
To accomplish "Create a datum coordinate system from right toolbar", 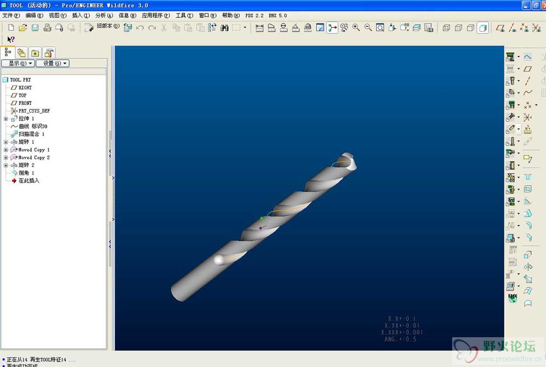I will pyautogui.click(x=528, y=117).
